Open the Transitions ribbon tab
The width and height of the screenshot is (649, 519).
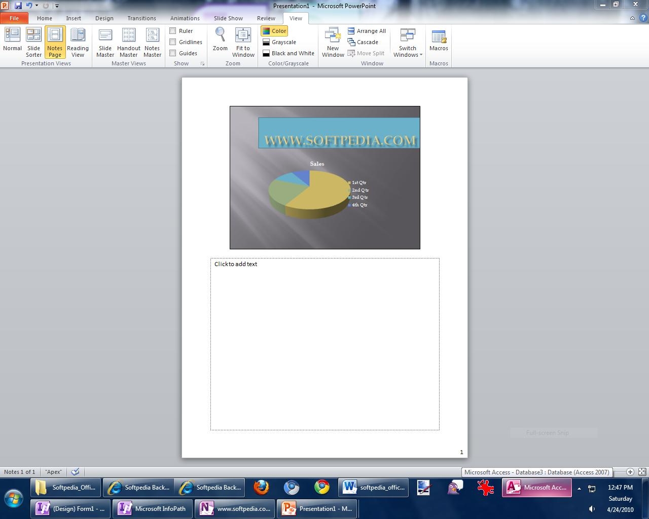[141, 18]
